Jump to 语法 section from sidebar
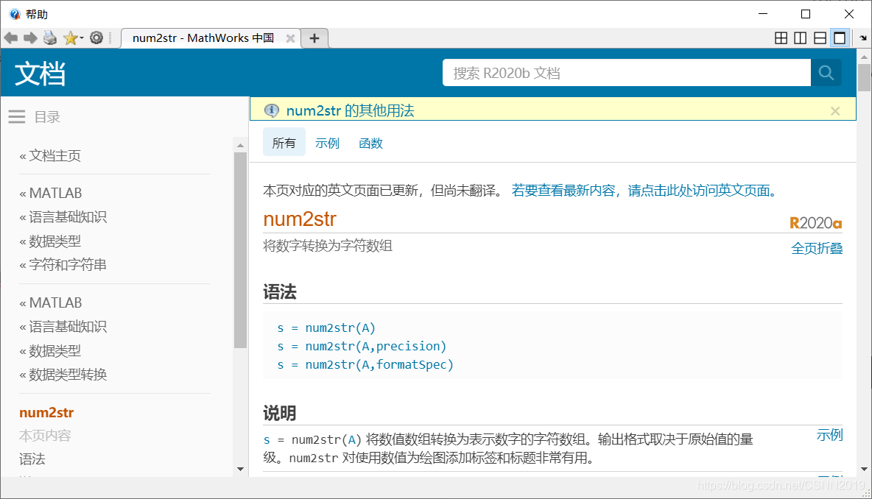Image resolution: width=872 pixels, height=499 pixels. pyautogui.click(x=32, y=459)
